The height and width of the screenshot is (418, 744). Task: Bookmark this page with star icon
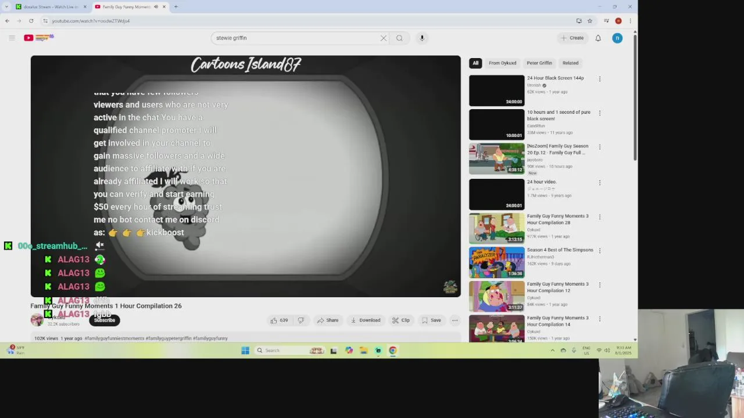click(590, 21)
